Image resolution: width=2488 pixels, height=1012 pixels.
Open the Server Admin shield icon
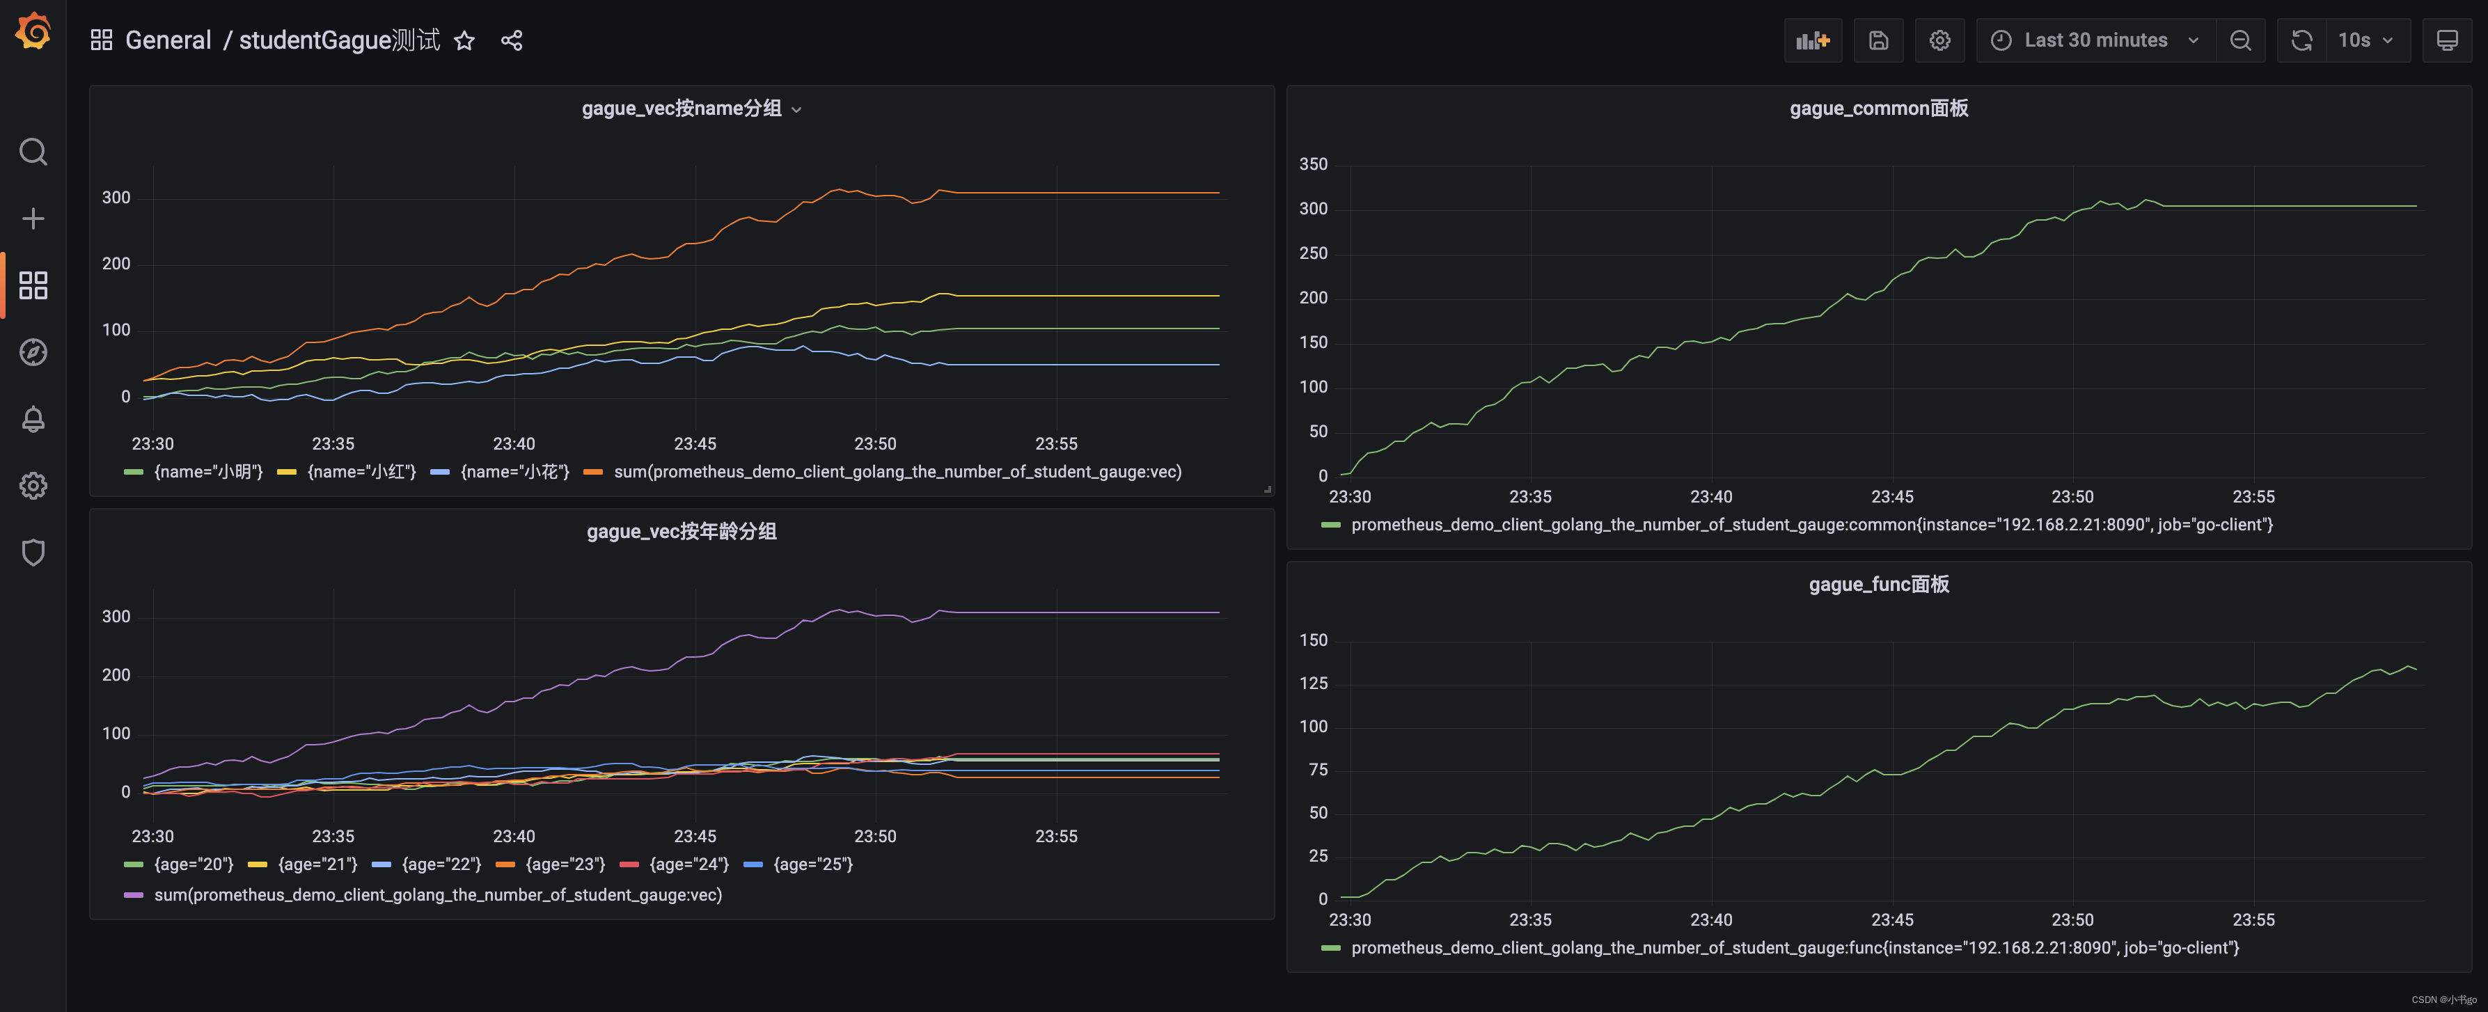point(33,553)
